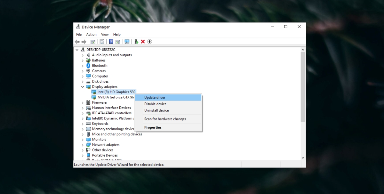The height and width of the screenshot is (194, 384).
Task: Select the Intel(R) HD Graphics 530 label
Action: 116,92
